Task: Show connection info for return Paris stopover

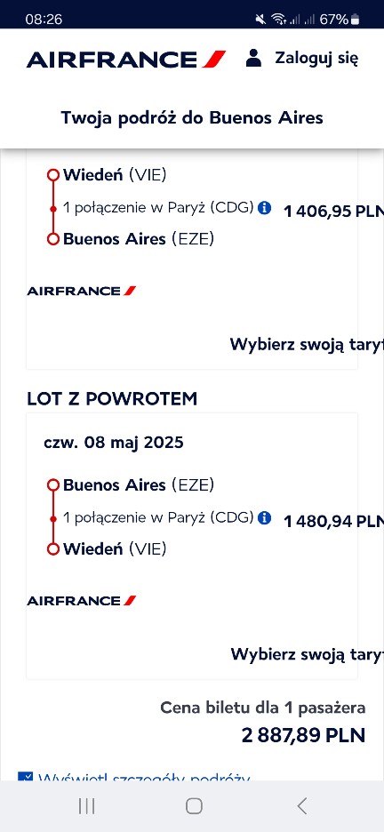Action: pyautogui.click(x=264, y=517)
